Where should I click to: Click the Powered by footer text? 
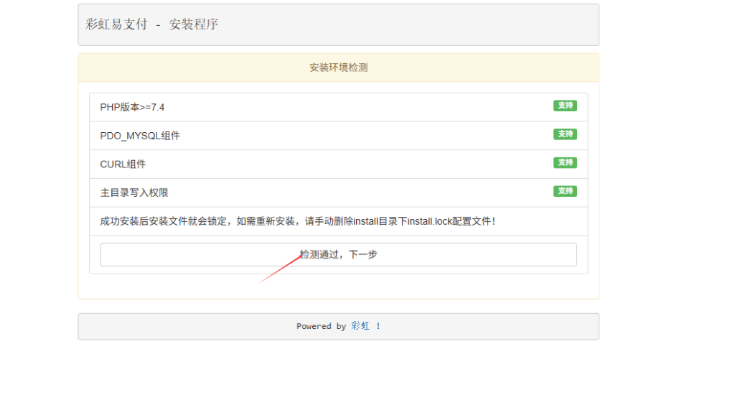tap(321, 326)
